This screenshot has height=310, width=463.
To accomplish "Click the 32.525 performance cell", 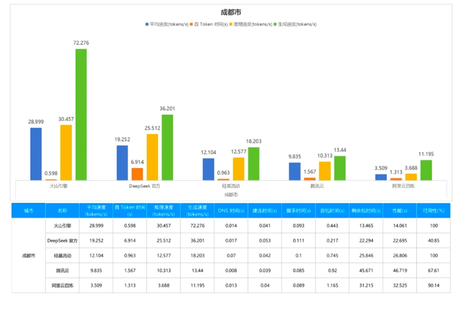I will [400, 285].
